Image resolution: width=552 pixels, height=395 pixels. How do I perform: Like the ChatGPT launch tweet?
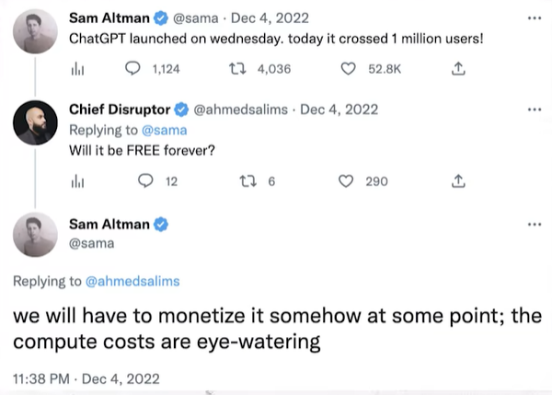tap(348, 67)
